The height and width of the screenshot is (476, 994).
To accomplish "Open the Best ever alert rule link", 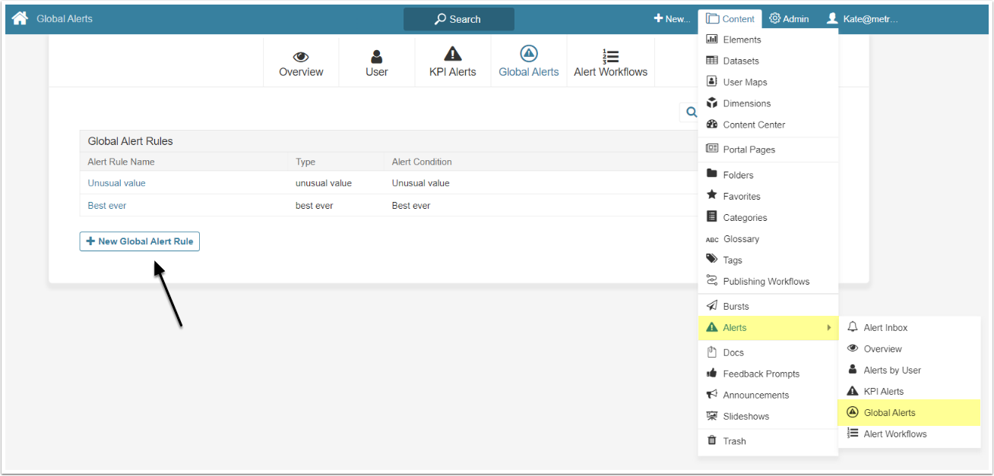I will pyautogui.click(x=107, y=206).
